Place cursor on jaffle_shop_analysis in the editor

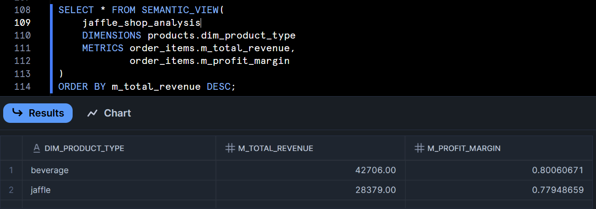141,23
